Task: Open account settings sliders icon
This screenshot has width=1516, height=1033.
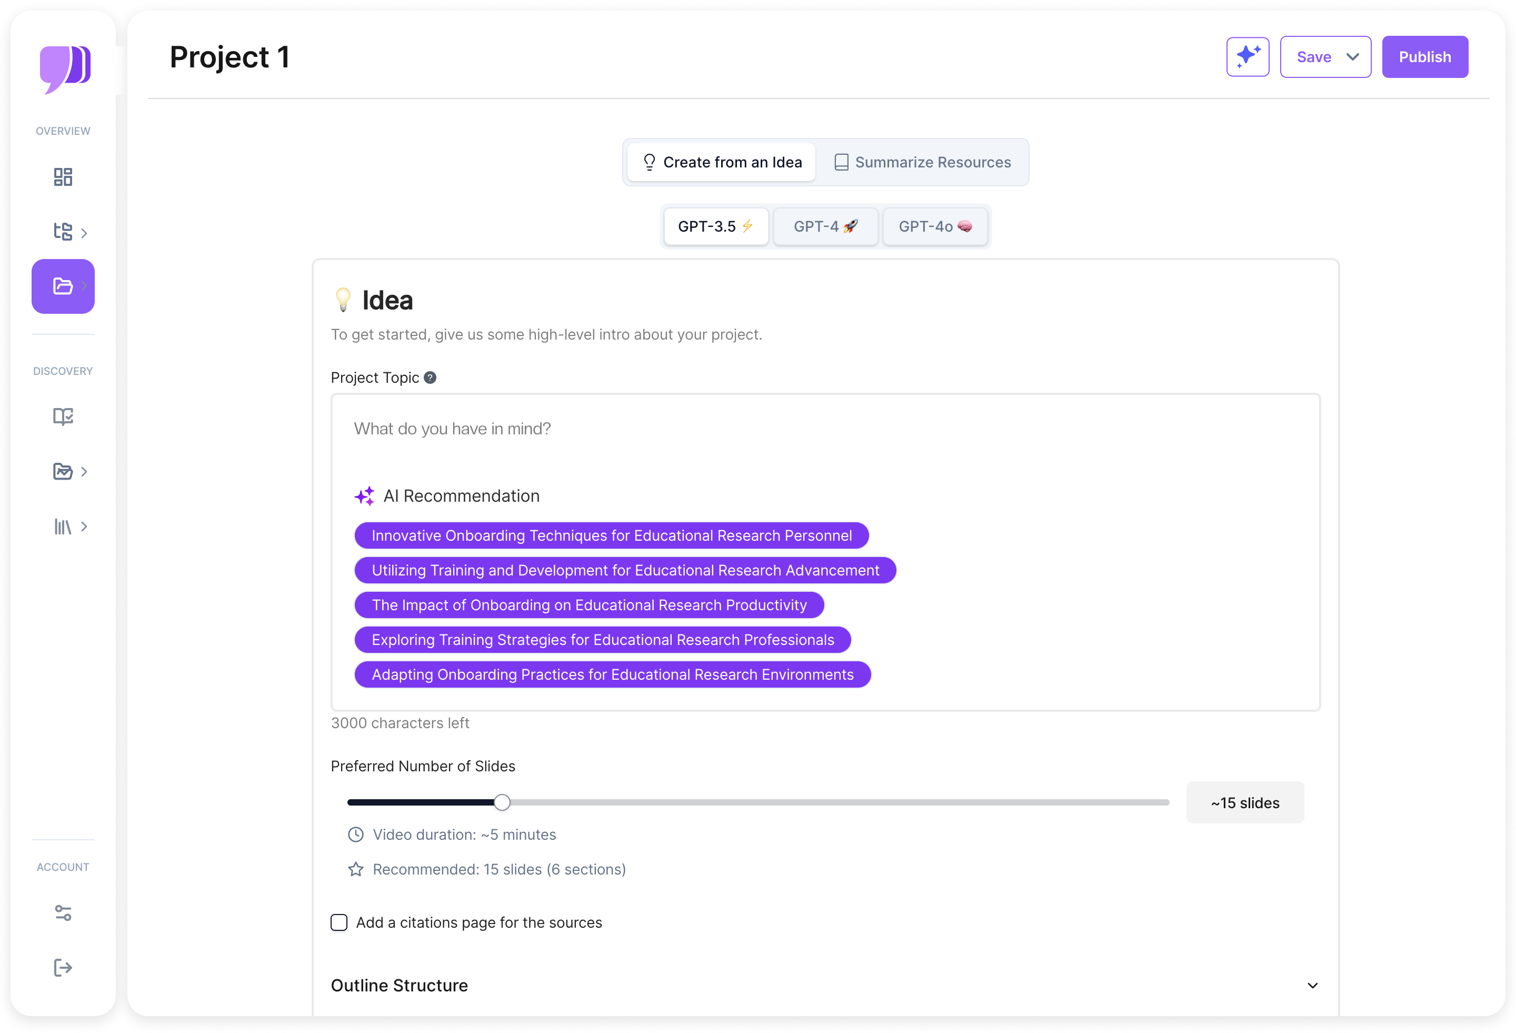Action: pos(63,912)
